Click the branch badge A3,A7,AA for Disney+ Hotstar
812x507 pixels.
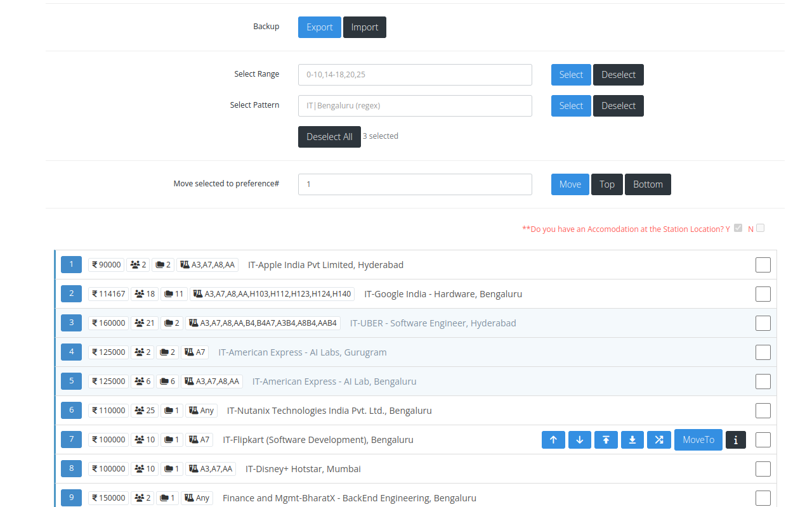210,469
